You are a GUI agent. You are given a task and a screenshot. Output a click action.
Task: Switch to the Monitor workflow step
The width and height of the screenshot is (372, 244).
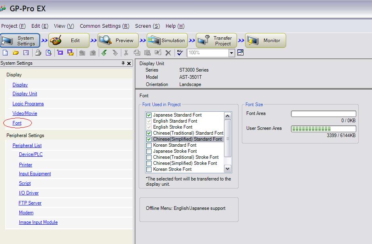(266, 41)
